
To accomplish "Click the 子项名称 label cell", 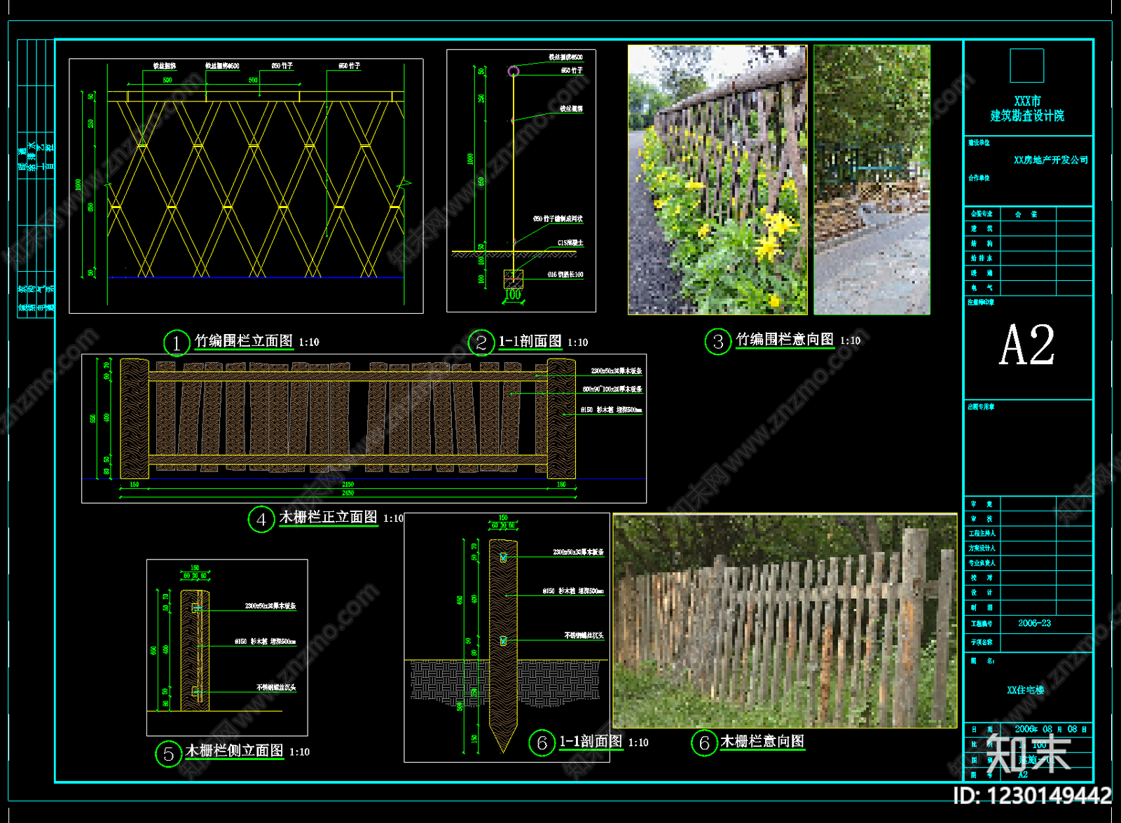I will click(982, 642).
